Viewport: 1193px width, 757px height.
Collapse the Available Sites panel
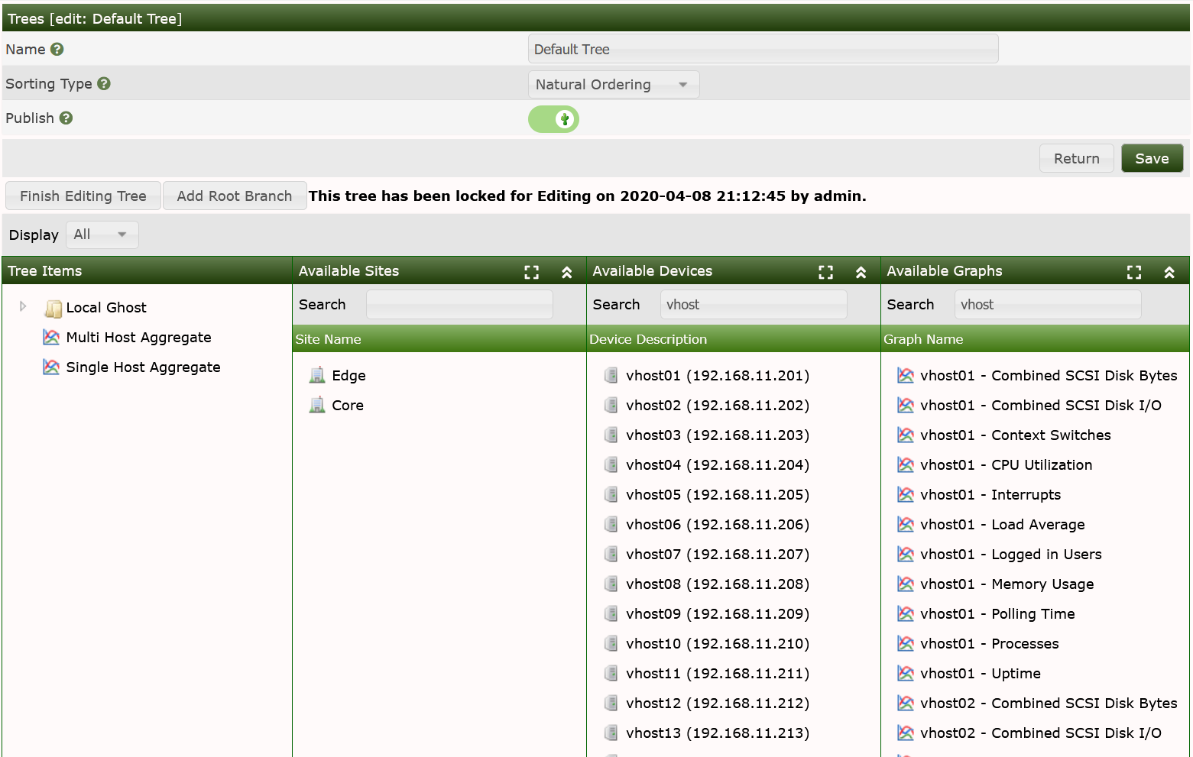click(x=567, y=272)
